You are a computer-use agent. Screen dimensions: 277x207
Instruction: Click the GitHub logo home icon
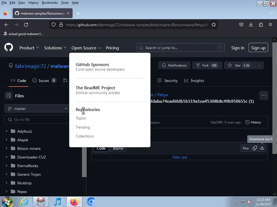[x=9, y=47]
